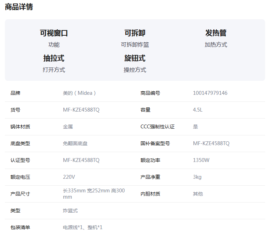This screenshot has height=234, width=270.
Task: Click the 打开方式 label
Action: (x=54, y=70)
